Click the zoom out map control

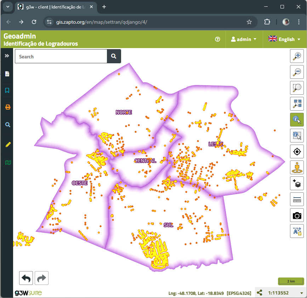pos(297,72)
